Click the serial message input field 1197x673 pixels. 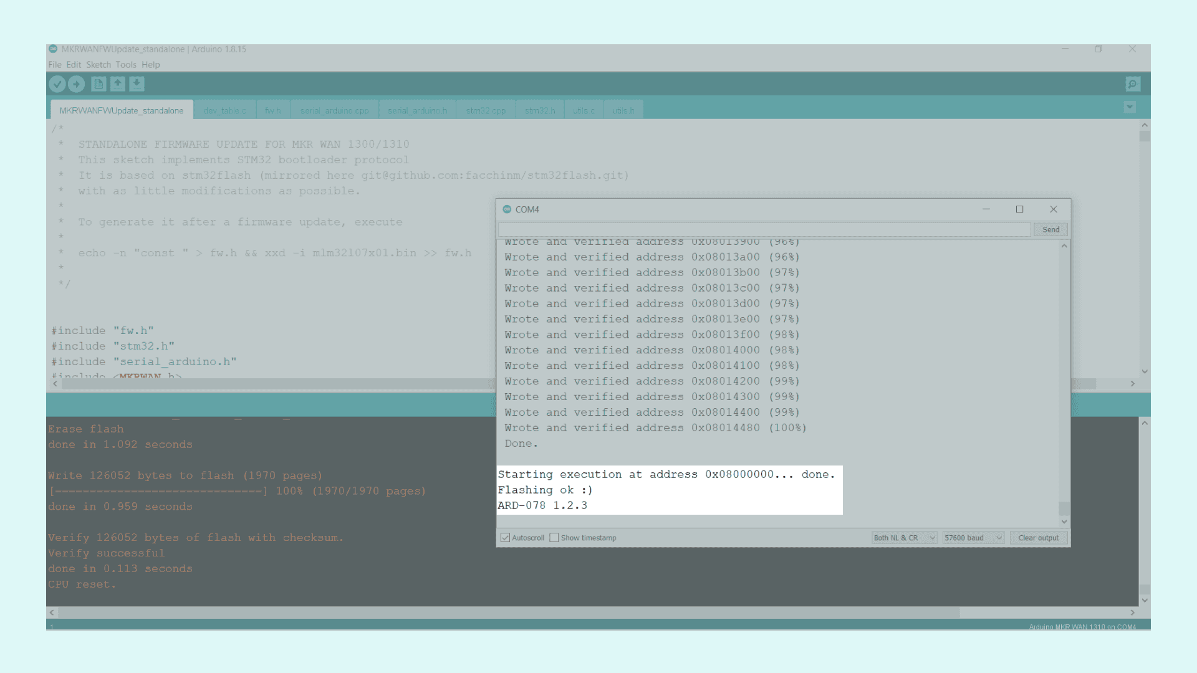[x=764, y=230]
